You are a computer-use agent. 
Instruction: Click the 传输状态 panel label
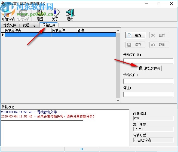tap(8, 107)
